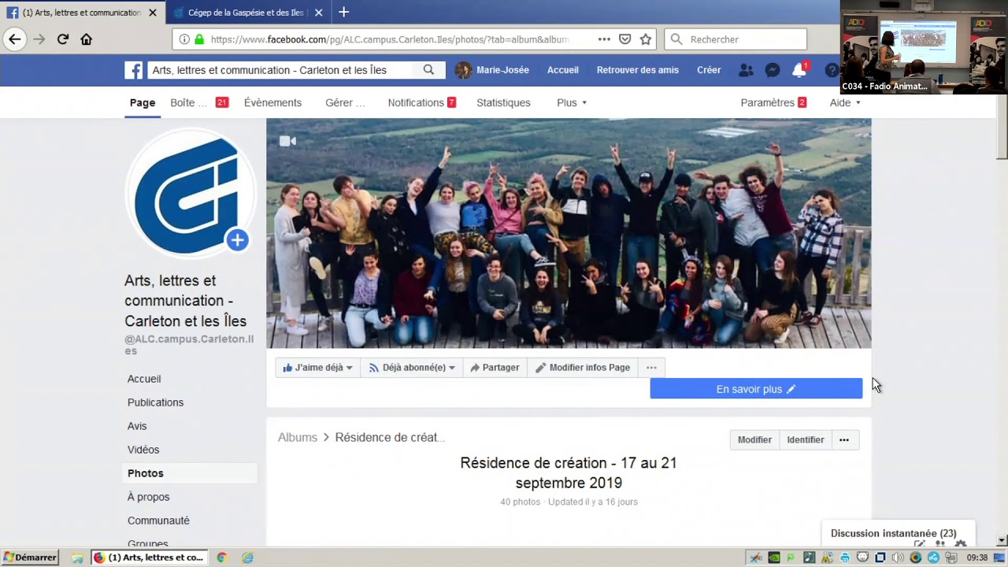
Task: Expand the Déjà abonné(e) dropdown
Action: point(411,368)
